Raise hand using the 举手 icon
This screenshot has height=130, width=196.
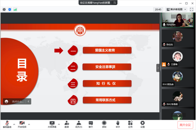118,123
